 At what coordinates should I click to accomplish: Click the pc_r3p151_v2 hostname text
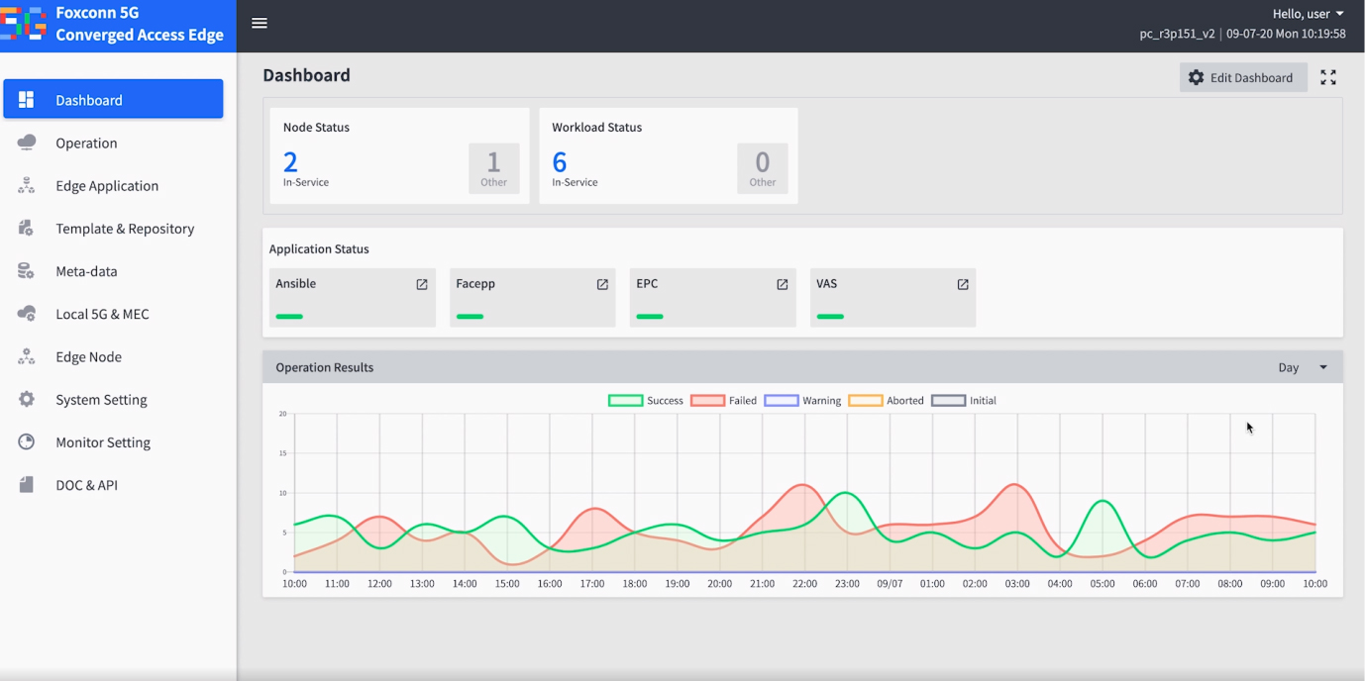click(1177, 34)
